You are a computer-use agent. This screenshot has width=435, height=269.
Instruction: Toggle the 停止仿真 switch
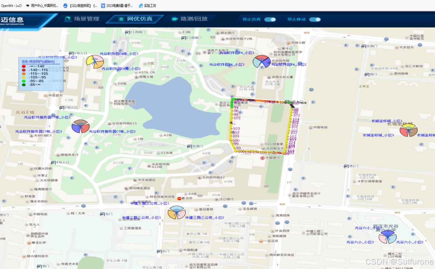270,19
